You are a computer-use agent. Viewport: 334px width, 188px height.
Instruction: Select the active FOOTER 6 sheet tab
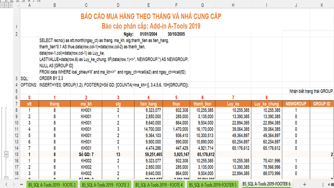[x=266, y=184]
